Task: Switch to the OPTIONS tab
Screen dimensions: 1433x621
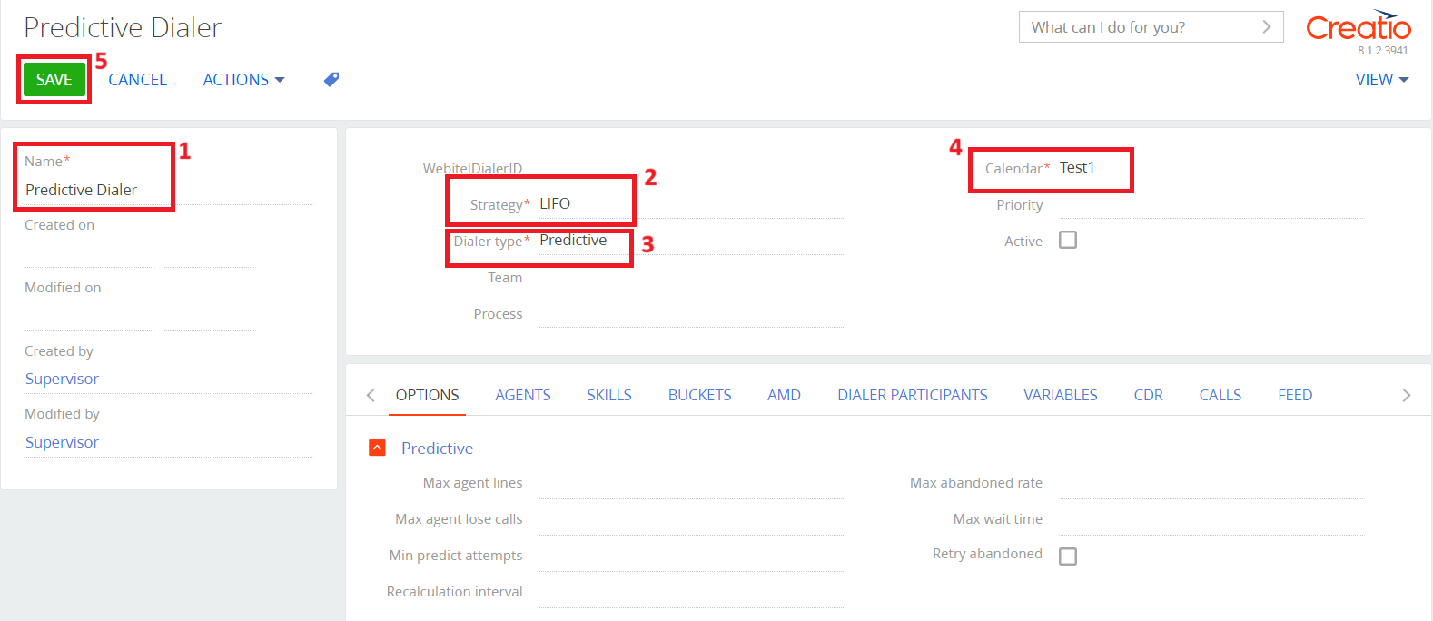Action: point(427,395)
